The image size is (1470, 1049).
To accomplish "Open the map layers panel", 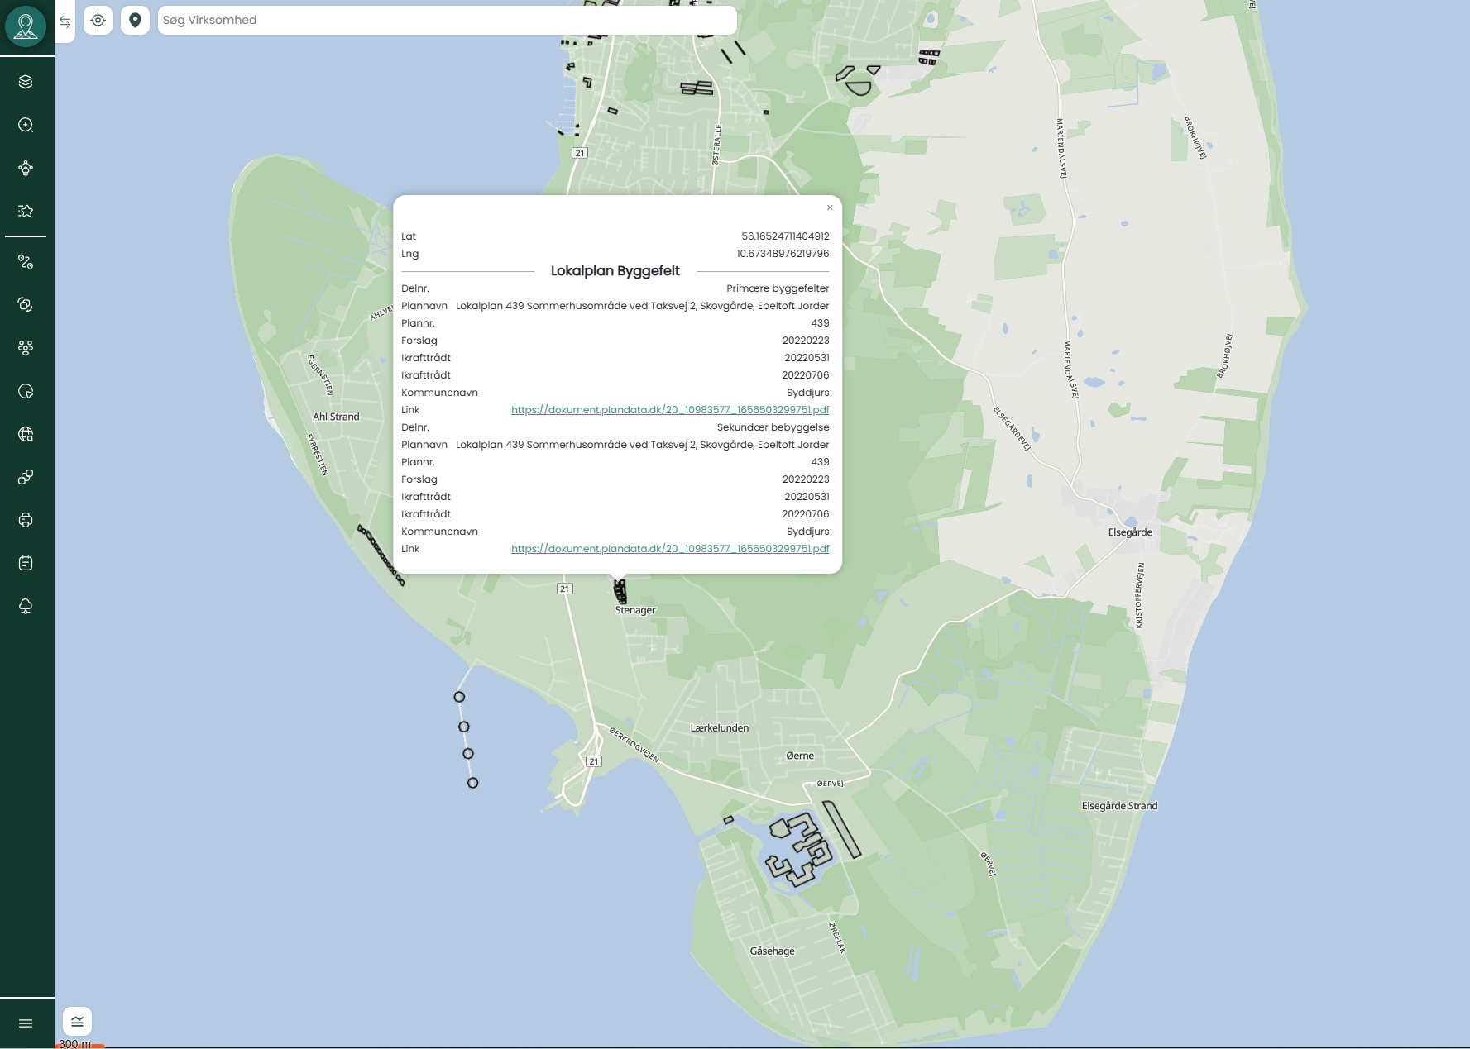I will [26, 82].
